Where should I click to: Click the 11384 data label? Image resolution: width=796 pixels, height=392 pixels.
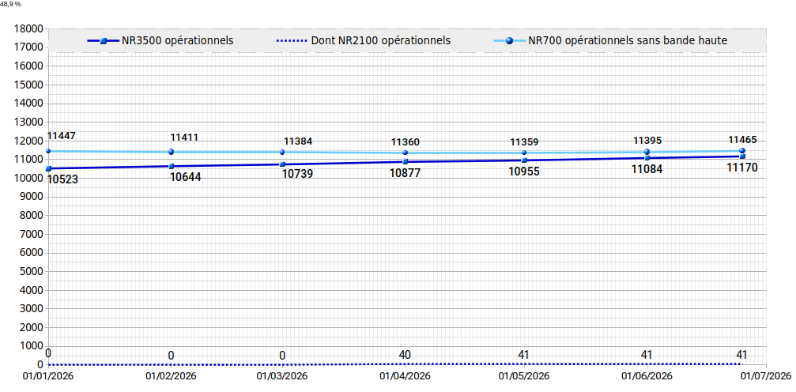click(298, 141)
